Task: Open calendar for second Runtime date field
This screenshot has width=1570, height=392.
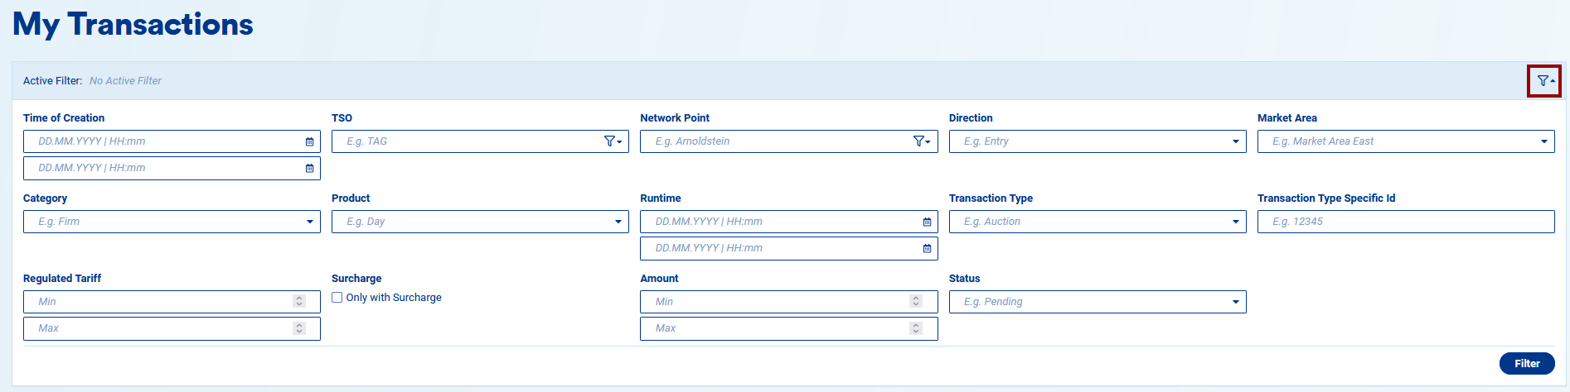Action: click(x=927, y=248)
